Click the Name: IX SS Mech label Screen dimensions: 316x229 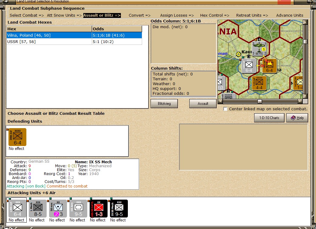[93, 162]
